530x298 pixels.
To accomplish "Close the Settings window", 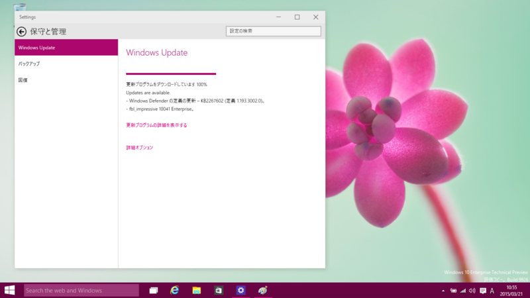I will coord(316,17).
